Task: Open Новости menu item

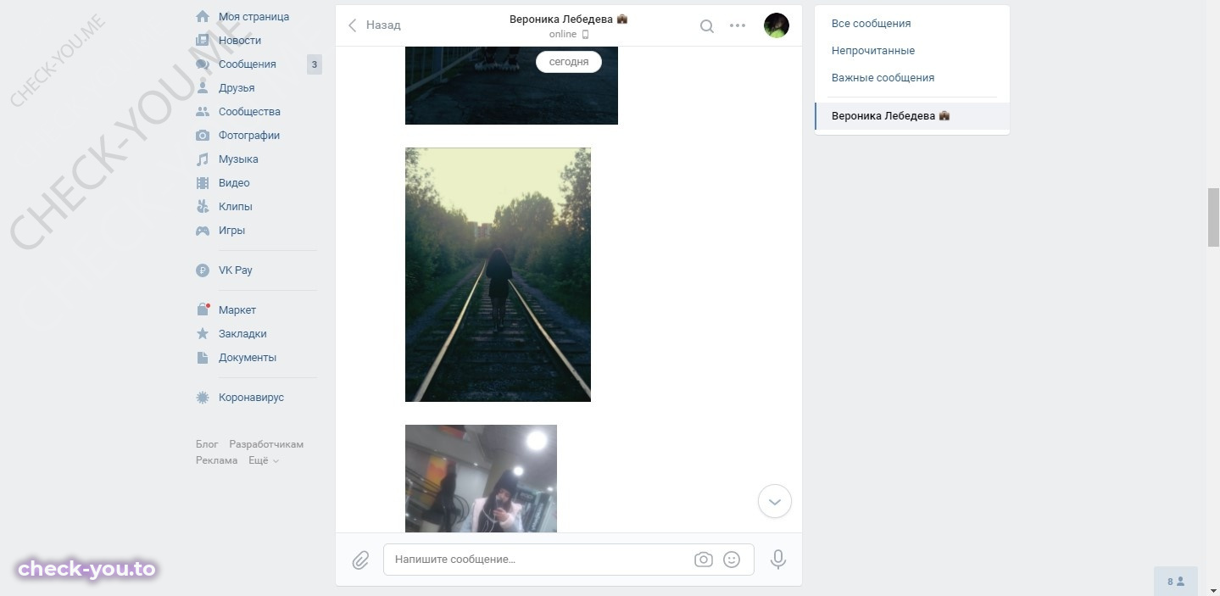Action: tap(240, 40)
